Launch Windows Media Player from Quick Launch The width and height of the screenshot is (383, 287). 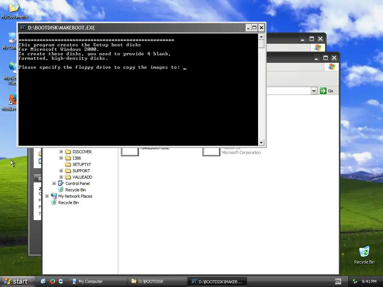[61, 281]
